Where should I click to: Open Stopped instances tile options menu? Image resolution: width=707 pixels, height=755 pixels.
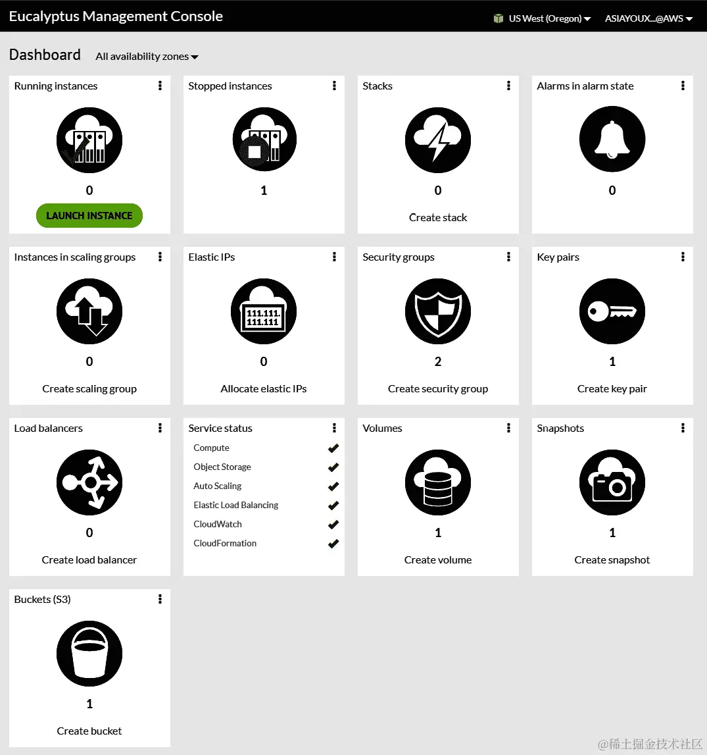(334, 86)
